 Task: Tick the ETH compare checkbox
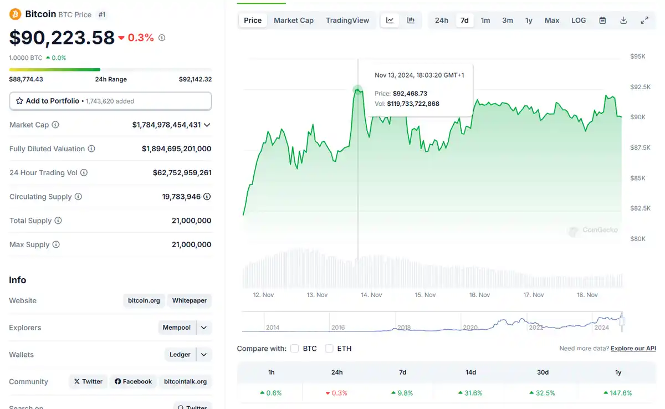pos(329,349)
